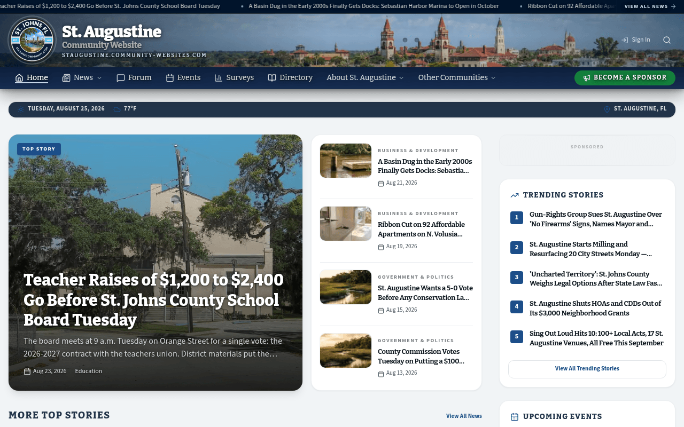Click the megaphone icon in Become a Sponsor
Viewport: 684px width, 427px height.
(x=587, y=78)
